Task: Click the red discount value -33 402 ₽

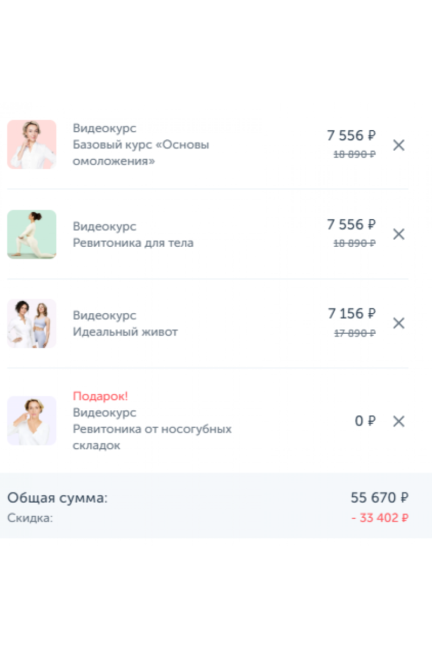Action: [380, 518]
